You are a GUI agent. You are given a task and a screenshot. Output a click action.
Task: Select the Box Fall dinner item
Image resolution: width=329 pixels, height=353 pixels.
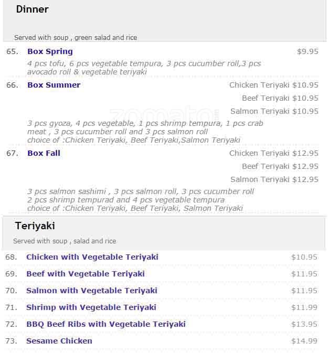click(44, 153)
